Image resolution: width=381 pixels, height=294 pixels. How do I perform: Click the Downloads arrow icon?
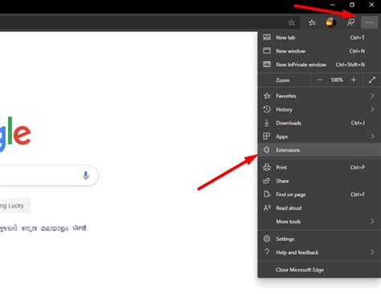click(x=267, y=123)
